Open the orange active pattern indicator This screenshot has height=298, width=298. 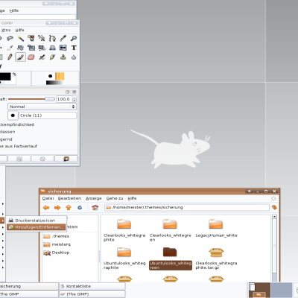pos(60,76)
